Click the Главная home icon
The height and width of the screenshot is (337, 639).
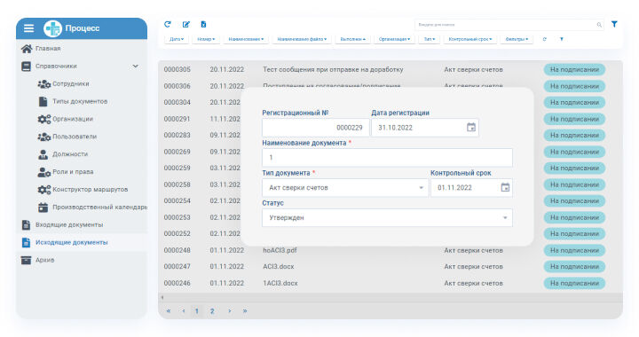(x=27, y=49)
